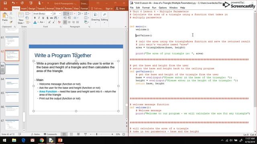The image size is (257, 144).
Task: Select slide 64 thumbnail
Action: point(12,83)
